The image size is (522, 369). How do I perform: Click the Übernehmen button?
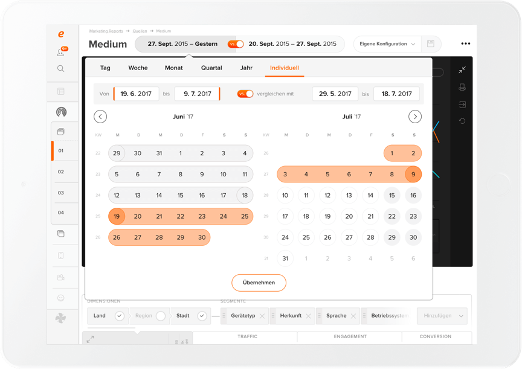[x=259, y=283]
